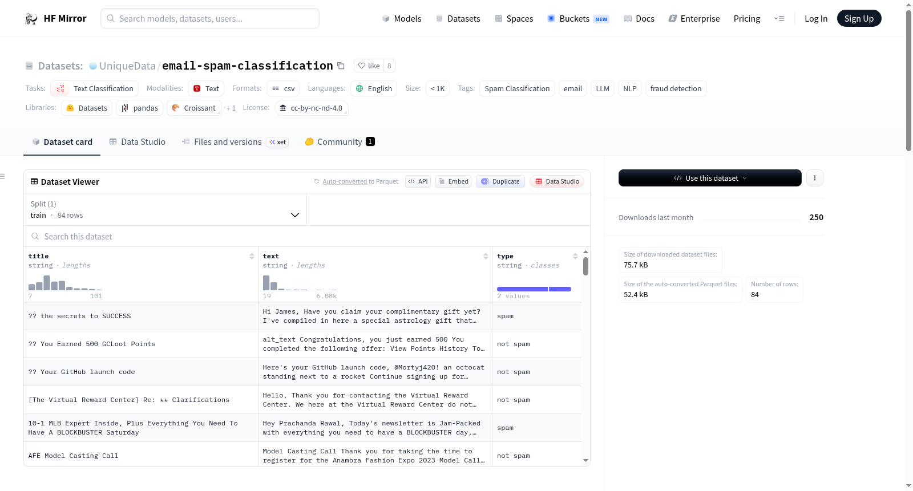913x491 pixels.
Task: Select row "?? You Earned 500 GCLoot Points"
Action: point(302,344)
